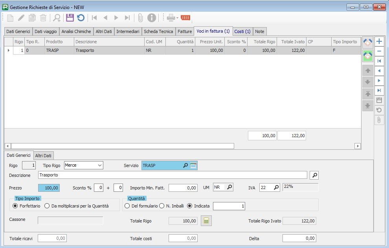Choose Del formulario quantity option
The width and height of the screenshot is (389, 248).
click(127, 206)
